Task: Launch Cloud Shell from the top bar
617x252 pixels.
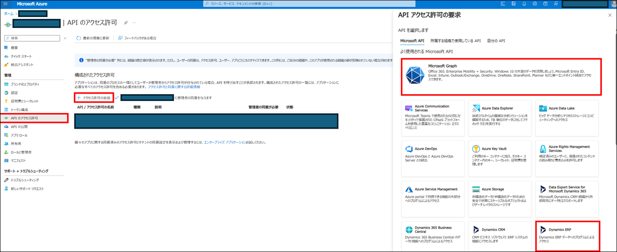Action: [x=503, y=4]
